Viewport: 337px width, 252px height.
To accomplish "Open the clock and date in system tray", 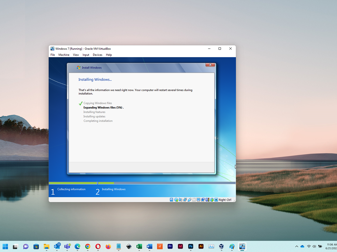I will 332,246.
